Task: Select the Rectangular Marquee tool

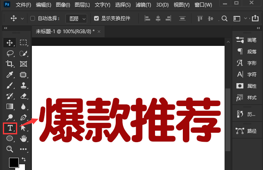Action: click(23, 43)
